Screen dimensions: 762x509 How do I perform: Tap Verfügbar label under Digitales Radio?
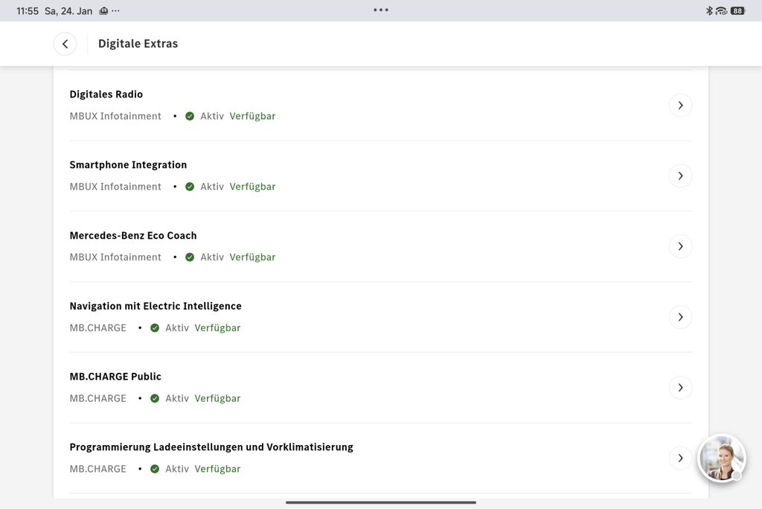coord(252,116)
